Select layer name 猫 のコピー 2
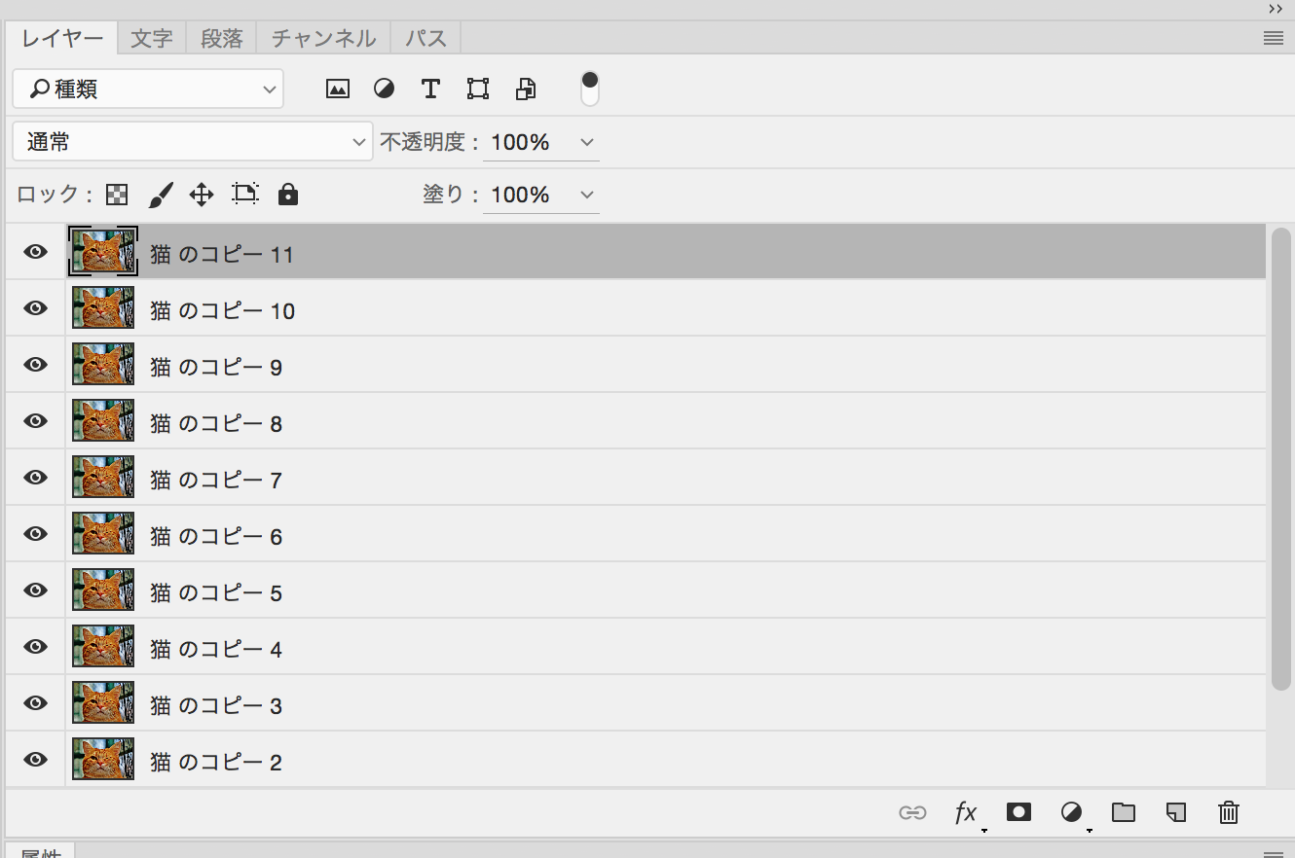 click(x=216, y=762)
